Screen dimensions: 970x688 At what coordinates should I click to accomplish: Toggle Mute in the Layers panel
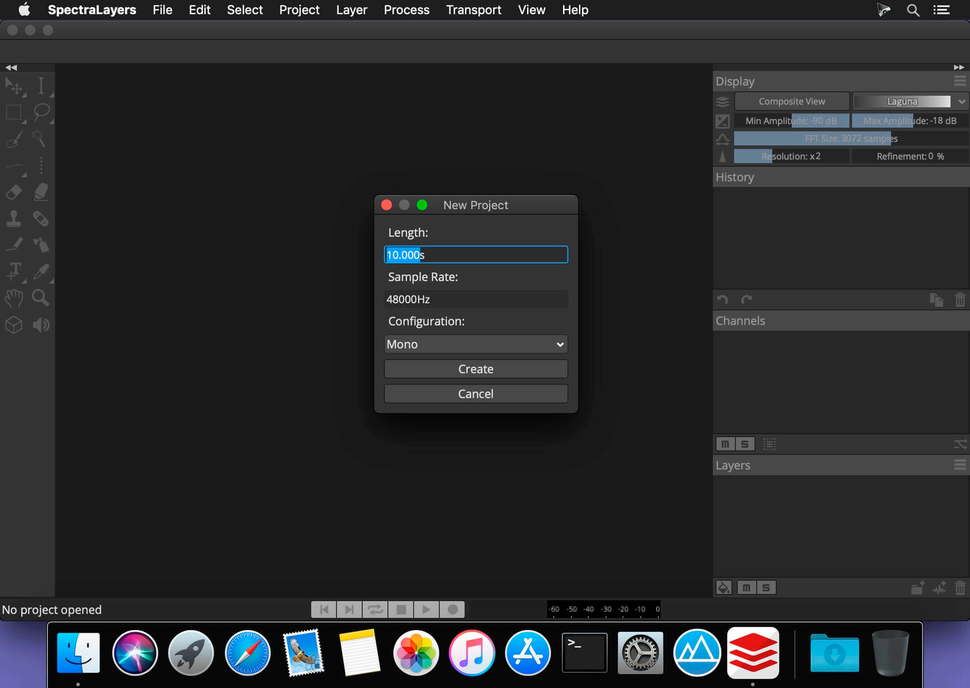click(x=747, y=588)
